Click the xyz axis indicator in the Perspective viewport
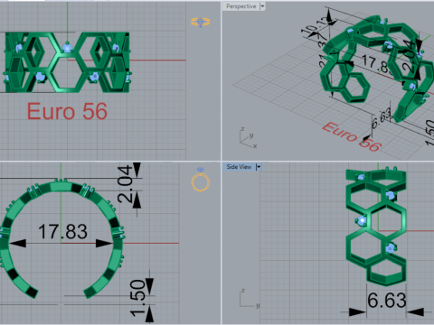Screen dimensions: 434x325 click(x=248, y=138)
